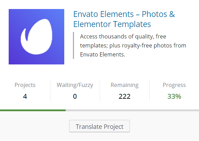Click the green 33% progress value

(x=174, y=96)
